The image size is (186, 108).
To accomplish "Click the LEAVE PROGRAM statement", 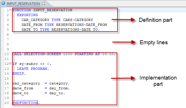I will coord(33,69).
